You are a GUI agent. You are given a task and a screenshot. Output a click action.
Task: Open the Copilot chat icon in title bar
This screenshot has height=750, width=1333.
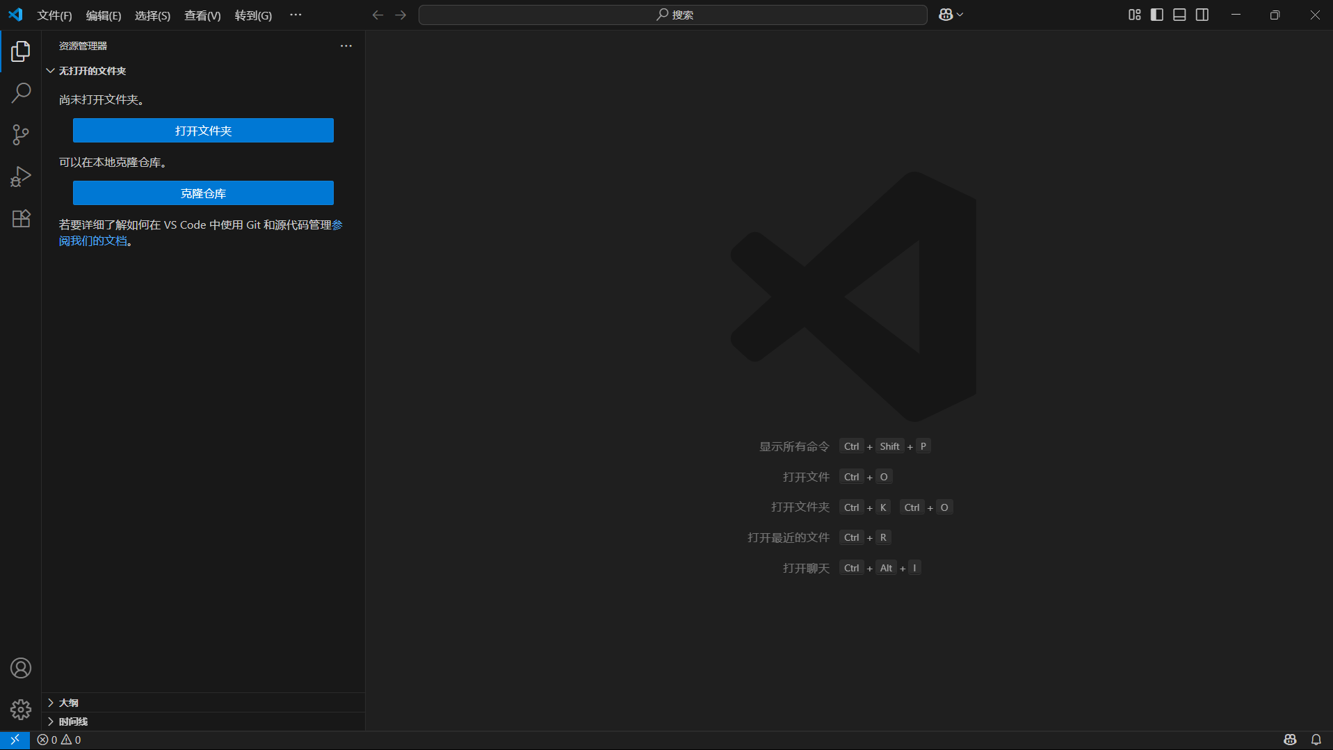tap(946, 15)
